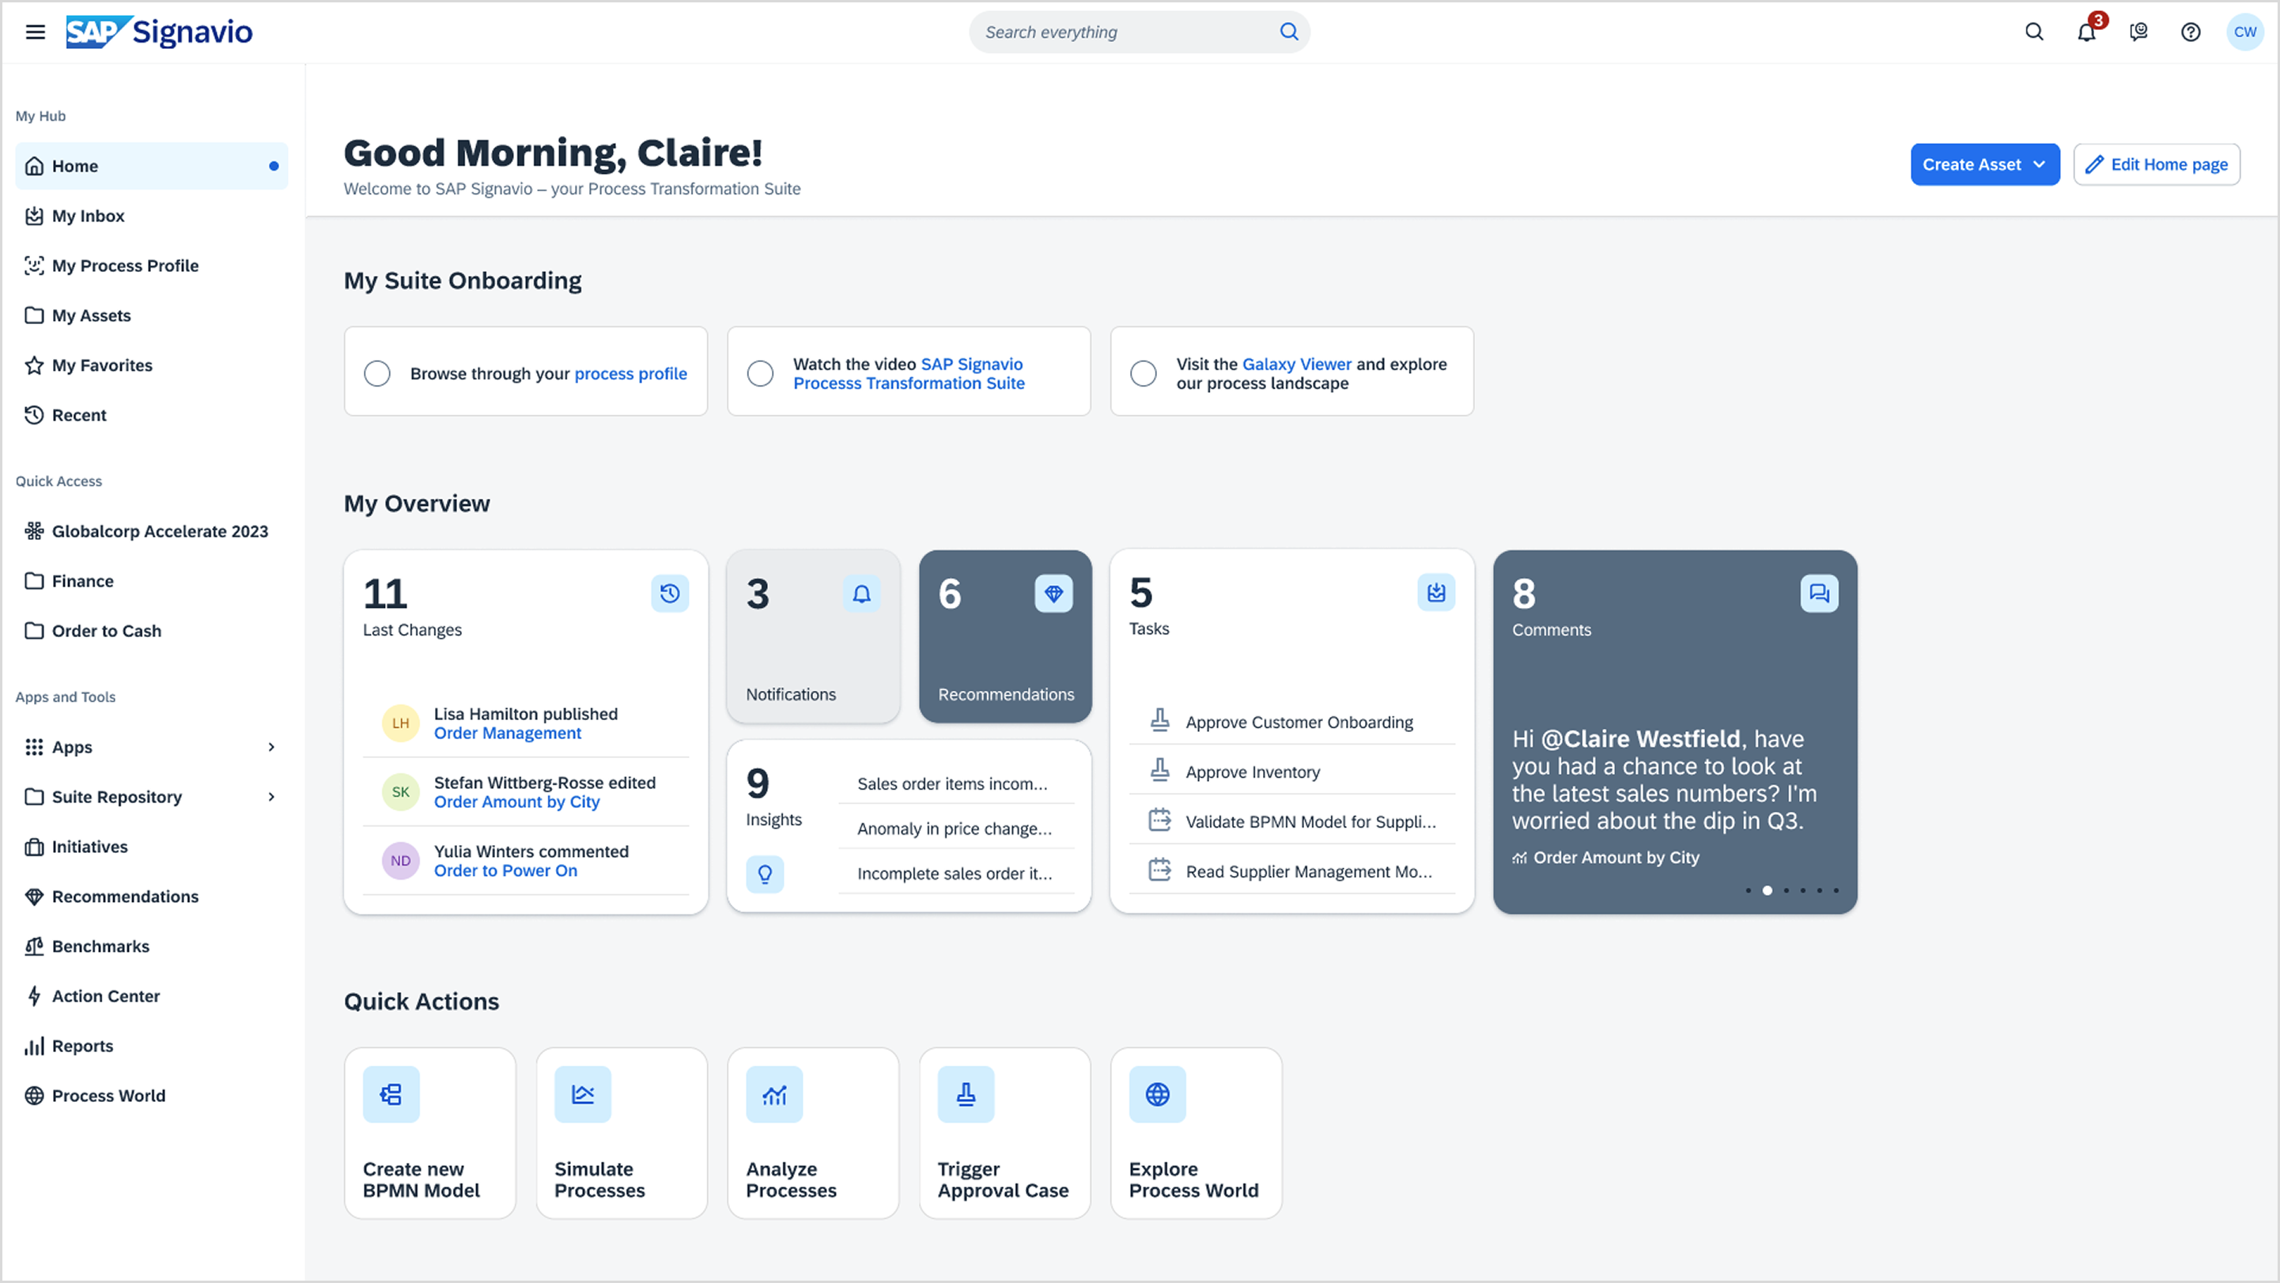
Task: Check the 'Visit the Galaxy Viewer' radio
Action: 1144,373
